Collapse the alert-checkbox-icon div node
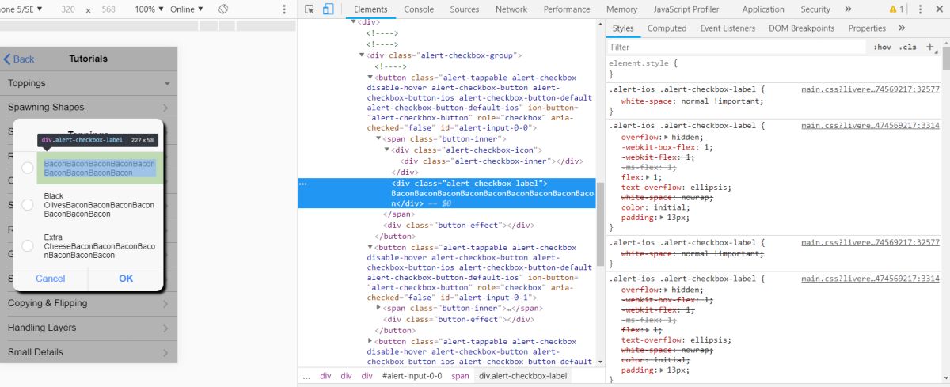 coord(387,150)
